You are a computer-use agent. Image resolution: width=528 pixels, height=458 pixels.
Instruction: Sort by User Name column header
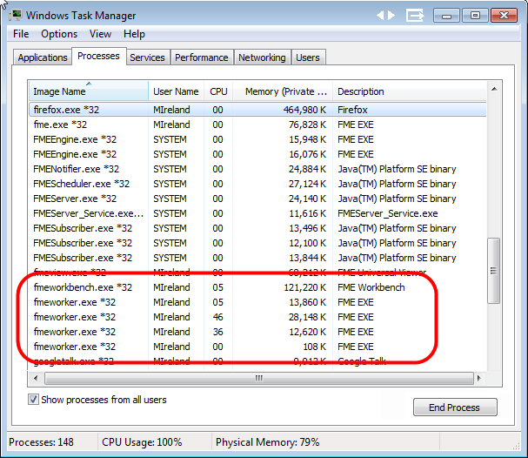176,91
